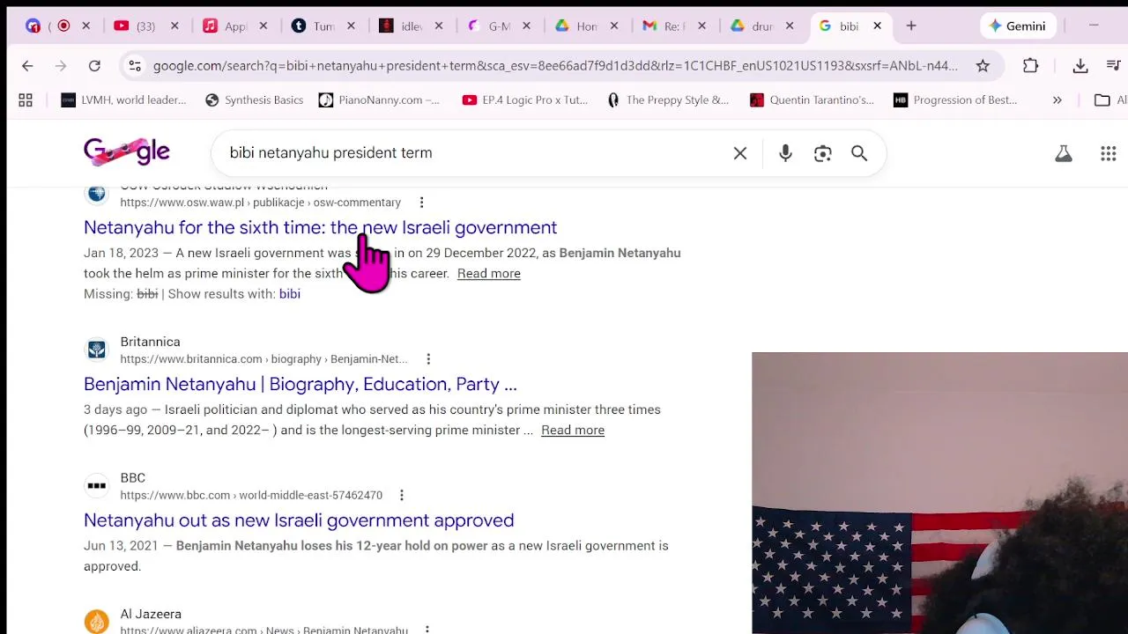Screen dimensions: 1128x634
Task: Click the 'Britannica' source name
Action: coord(150,342)
